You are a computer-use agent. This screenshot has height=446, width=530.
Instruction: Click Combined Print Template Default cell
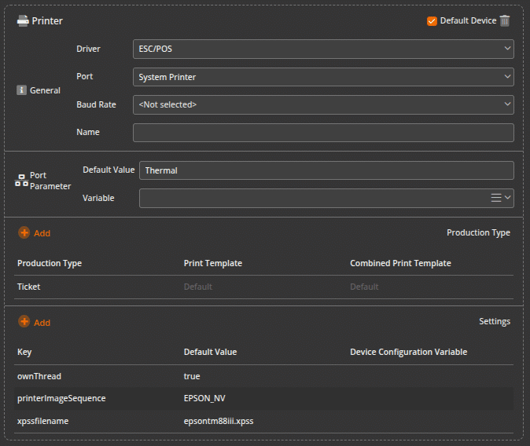364,287
